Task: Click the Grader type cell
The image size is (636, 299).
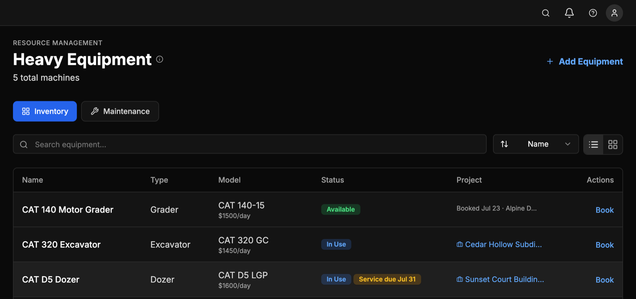Action: pyautogui.click(x=164, y=210)
